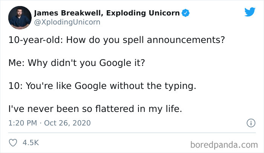The width and height of the screenshot is (264, 153).
Task: Click the 4.5K like count
Action: (x=31, y=143)
